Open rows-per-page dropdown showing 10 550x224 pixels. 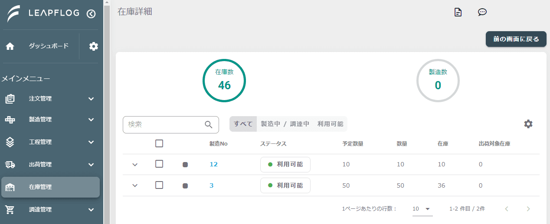pyautogui.click(x=422, y=209)
